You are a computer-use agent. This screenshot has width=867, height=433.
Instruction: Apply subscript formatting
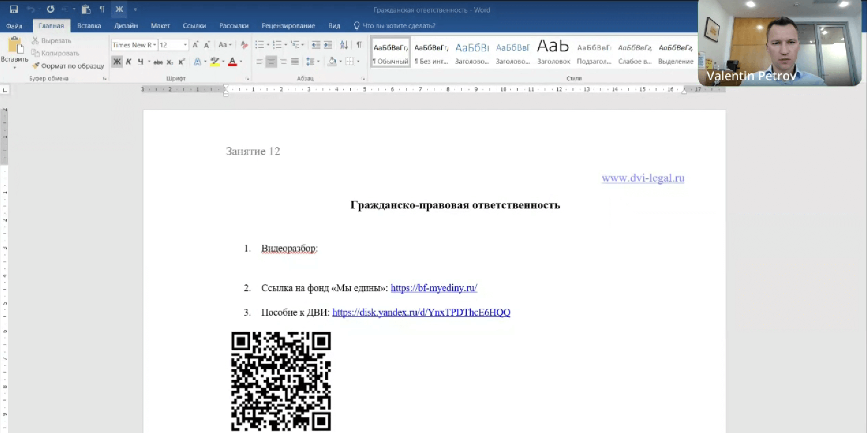[x=170, y=61]
